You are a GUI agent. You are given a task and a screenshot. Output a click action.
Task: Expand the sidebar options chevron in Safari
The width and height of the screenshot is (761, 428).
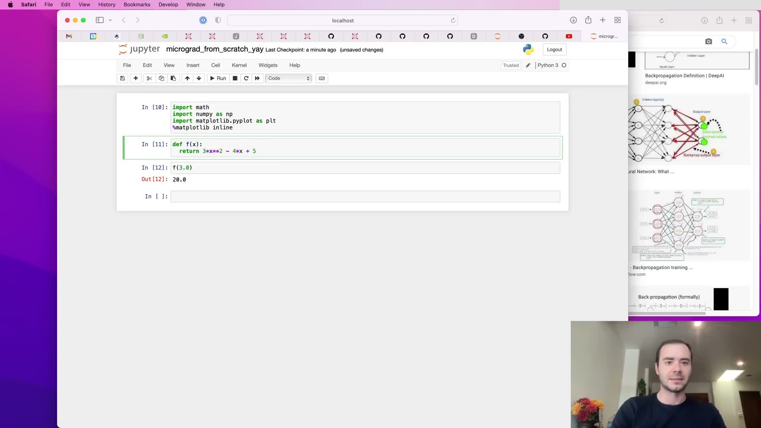(x=110, y=20)
